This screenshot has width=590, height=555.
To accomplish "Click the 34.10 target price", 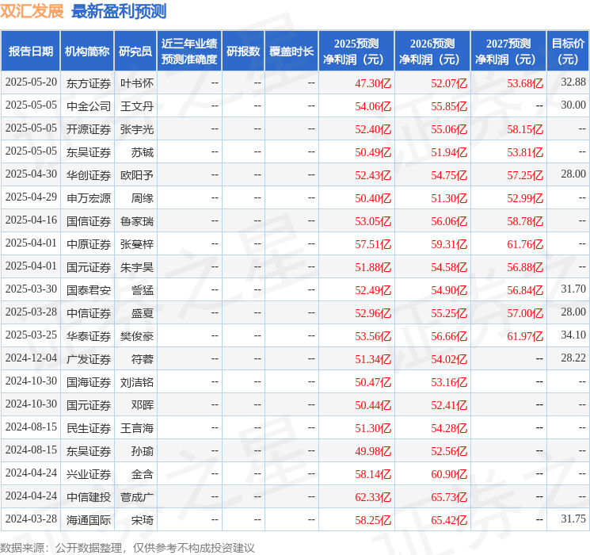I will click(573, 335).
